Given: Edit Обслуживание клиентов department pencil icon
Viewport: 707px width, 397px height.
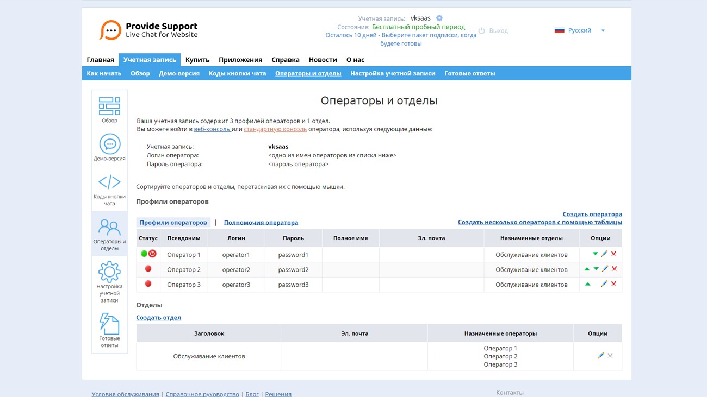Looking at the screenshot, I should point(600,356).
